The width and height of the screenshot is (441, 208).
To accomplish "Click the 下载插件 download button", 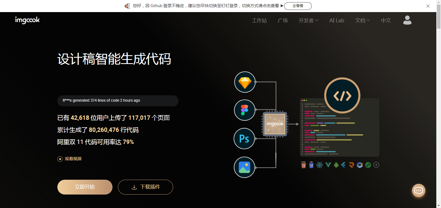I will pyautogui.click(x=146, y=187).
